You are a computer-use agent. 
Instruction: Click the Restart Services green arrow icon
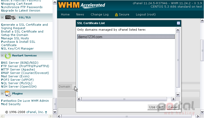8,56
